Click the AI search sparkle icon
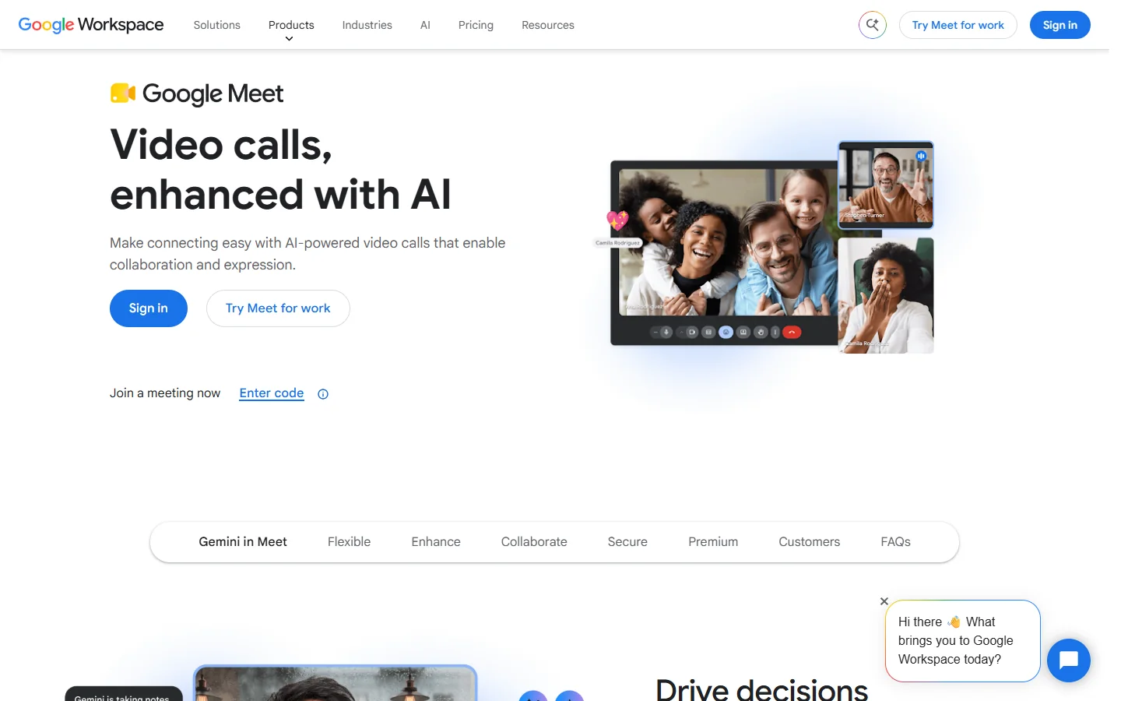The height and width of the screenshot is (701, 1121). [873, 25]
